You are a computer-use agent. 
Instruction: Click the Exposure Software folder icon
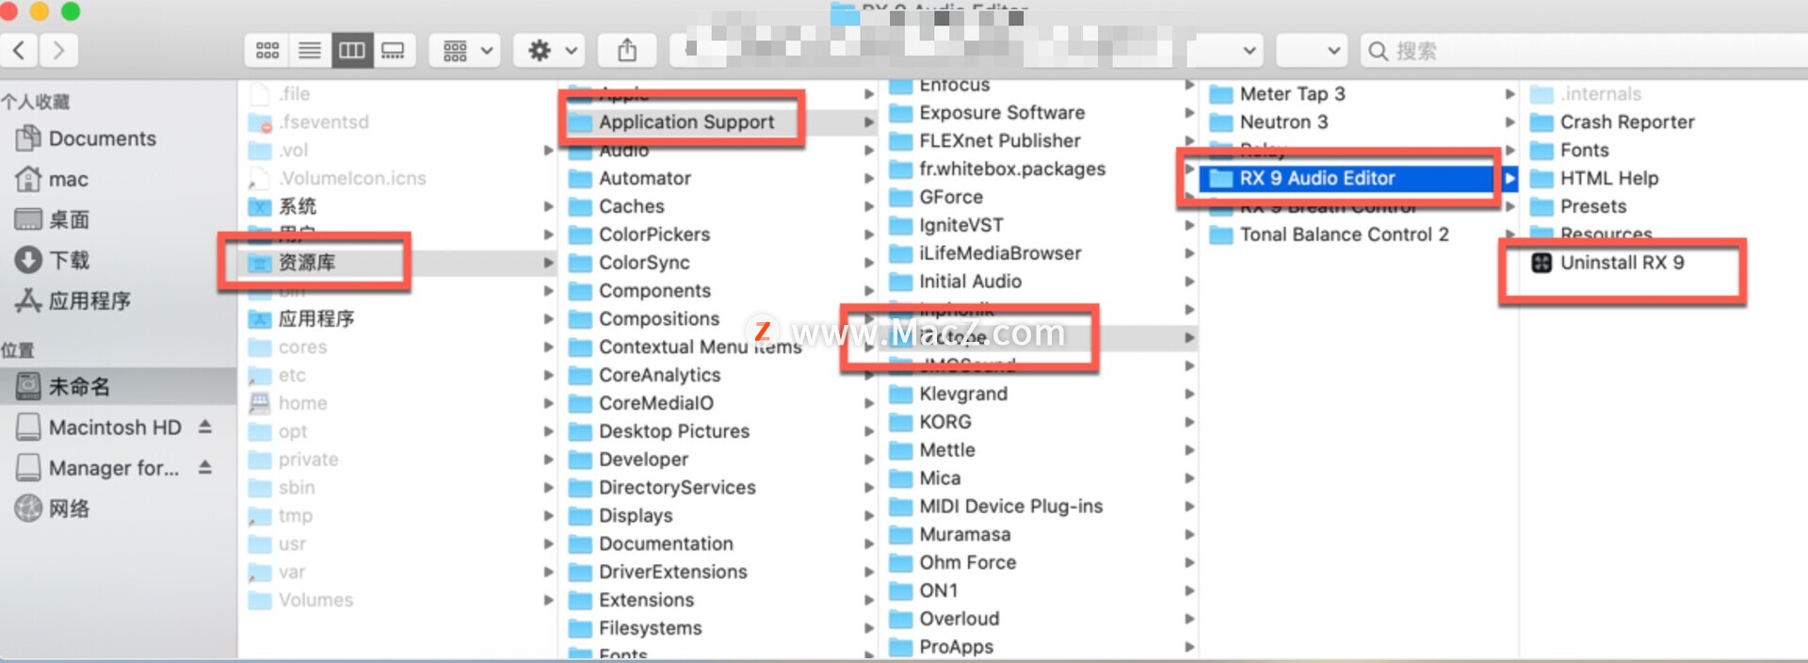pos(901,113)
